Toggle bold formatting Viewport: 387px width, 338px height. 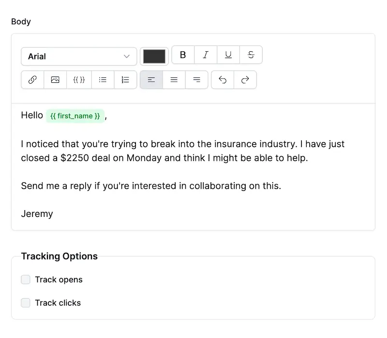(x=182, y=55)
